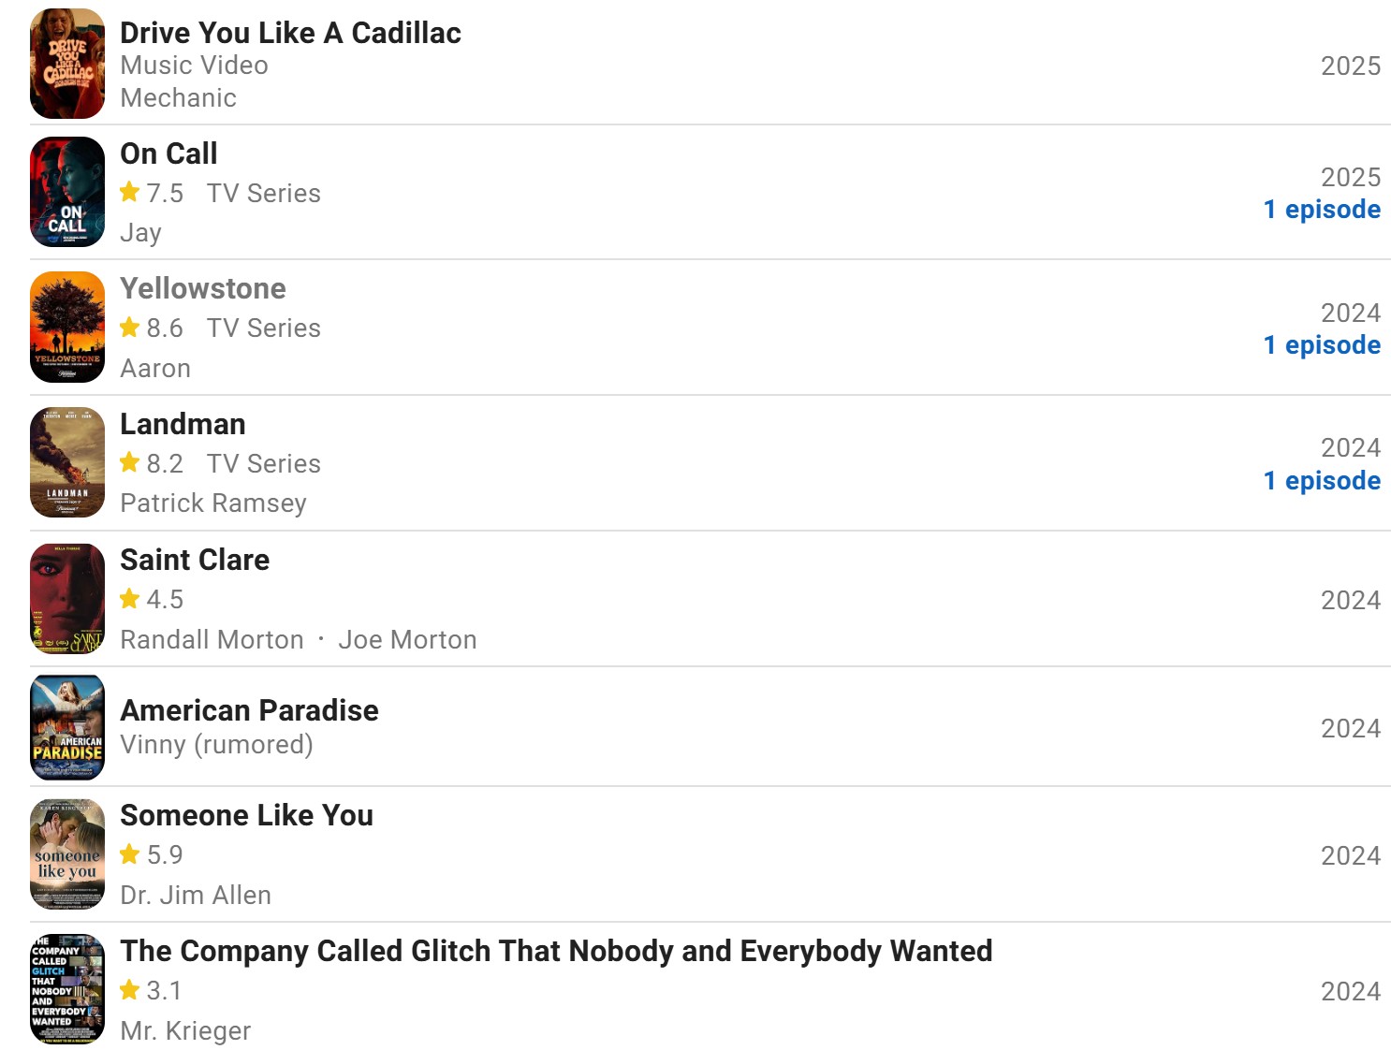Open the Someone Like You poster
This screenshot has height=1050, width=1391.
click(67, 854)
